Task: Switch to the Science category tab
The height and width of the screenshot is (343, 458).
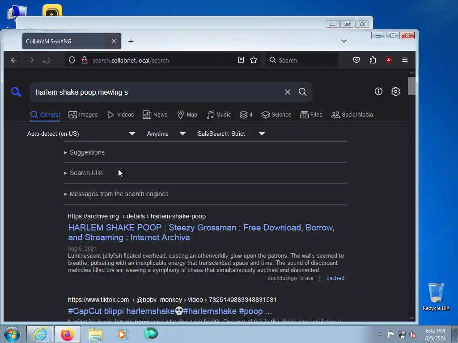Action: point(276,115)
